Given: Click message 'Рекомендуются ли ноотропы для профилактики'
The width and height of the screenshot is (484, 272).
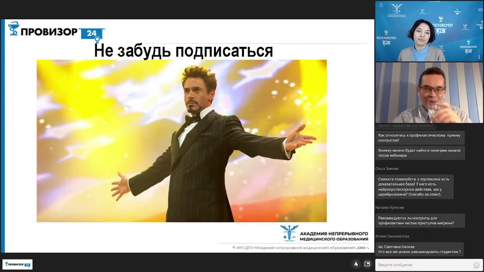Looking at the screenshot, I should [420, 221].
